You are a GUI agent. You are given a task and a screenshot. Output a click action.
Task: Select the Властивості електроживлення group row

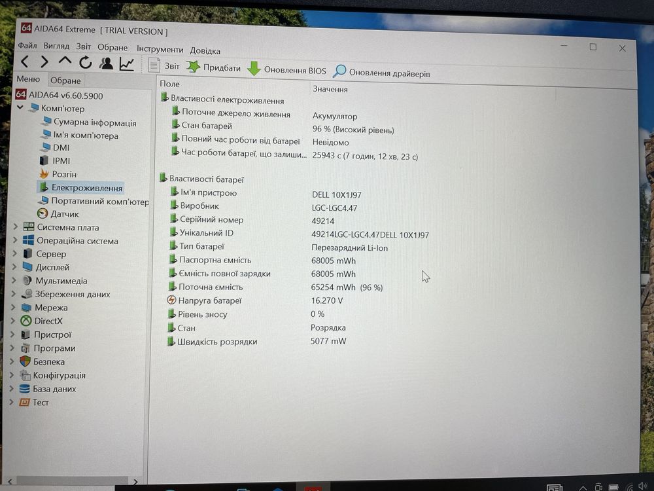pyautogui.click(x=222, y=100)
